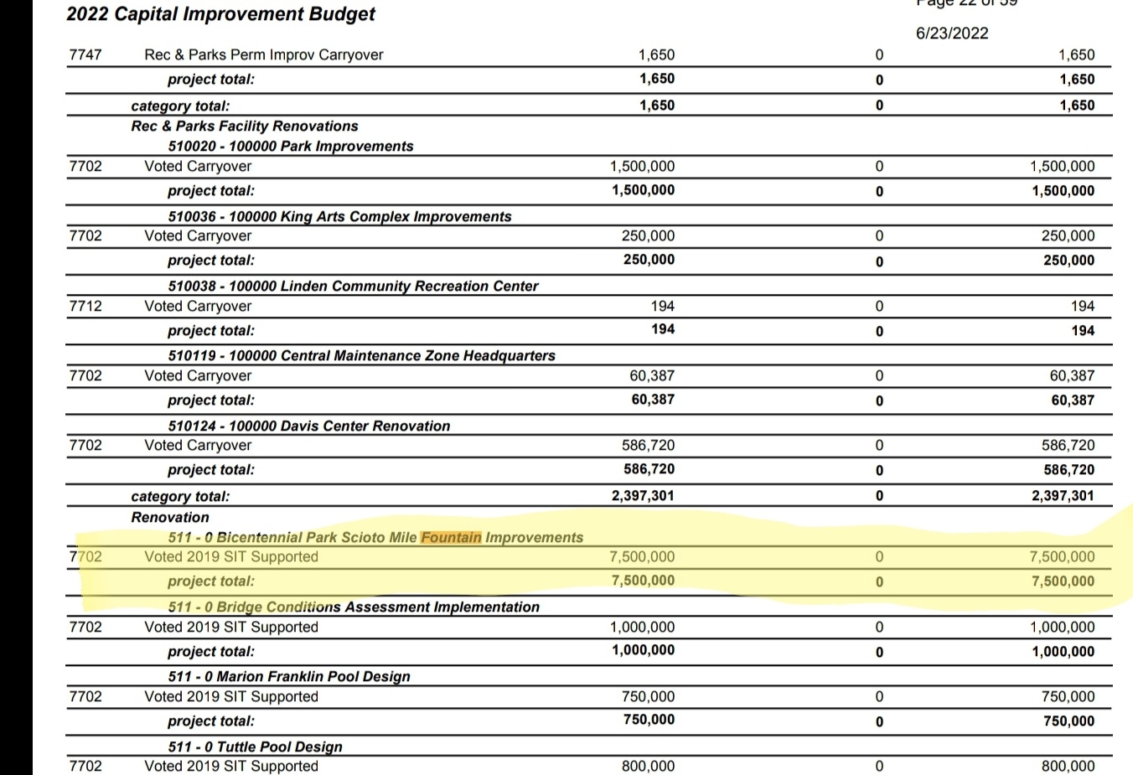Viewport: 1133px width, 775px height.
Task: Click fund code '7702' on the Tuttle Pool row
Action: [x=85, y=767]
